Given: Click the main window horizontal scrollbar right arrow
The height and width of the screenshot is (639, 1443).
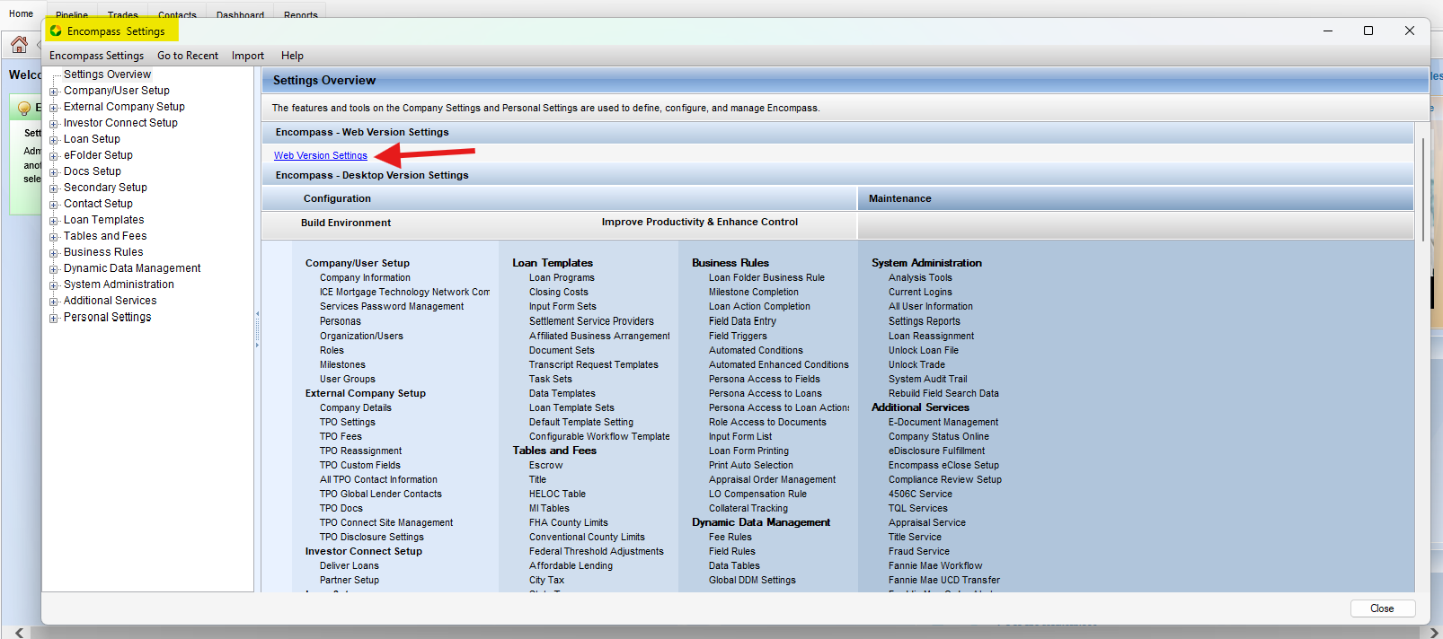Looking at the screenshot, I should pyautogui.click(x=1434, y=633).
